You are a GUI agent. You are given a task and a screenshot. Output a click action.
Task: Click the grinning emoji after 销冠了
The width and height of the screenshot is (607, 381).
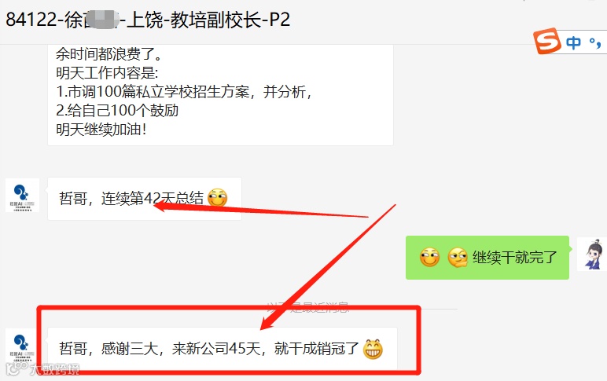pyautogui.click(x=373, y=349)
